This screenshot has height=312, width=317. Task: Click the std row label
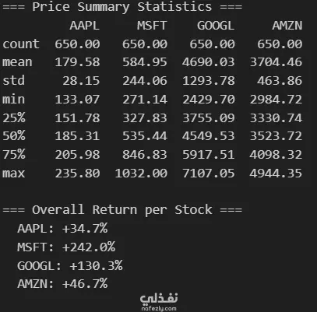click(x=14, y=81)
